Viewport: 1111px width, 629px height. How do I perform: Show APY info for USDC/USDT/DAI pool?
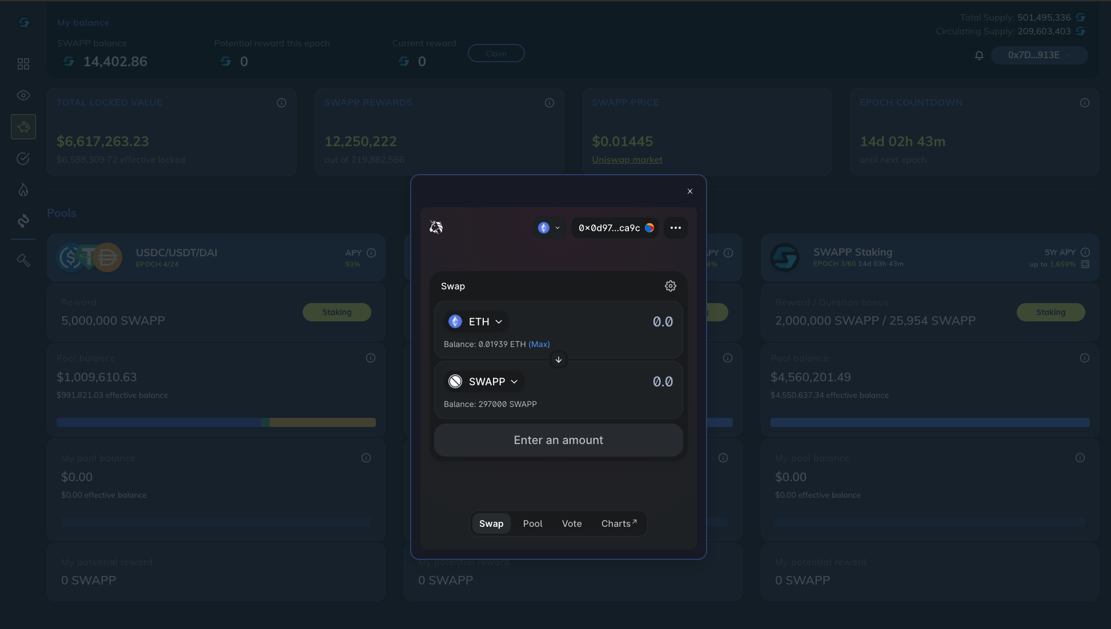371,253
